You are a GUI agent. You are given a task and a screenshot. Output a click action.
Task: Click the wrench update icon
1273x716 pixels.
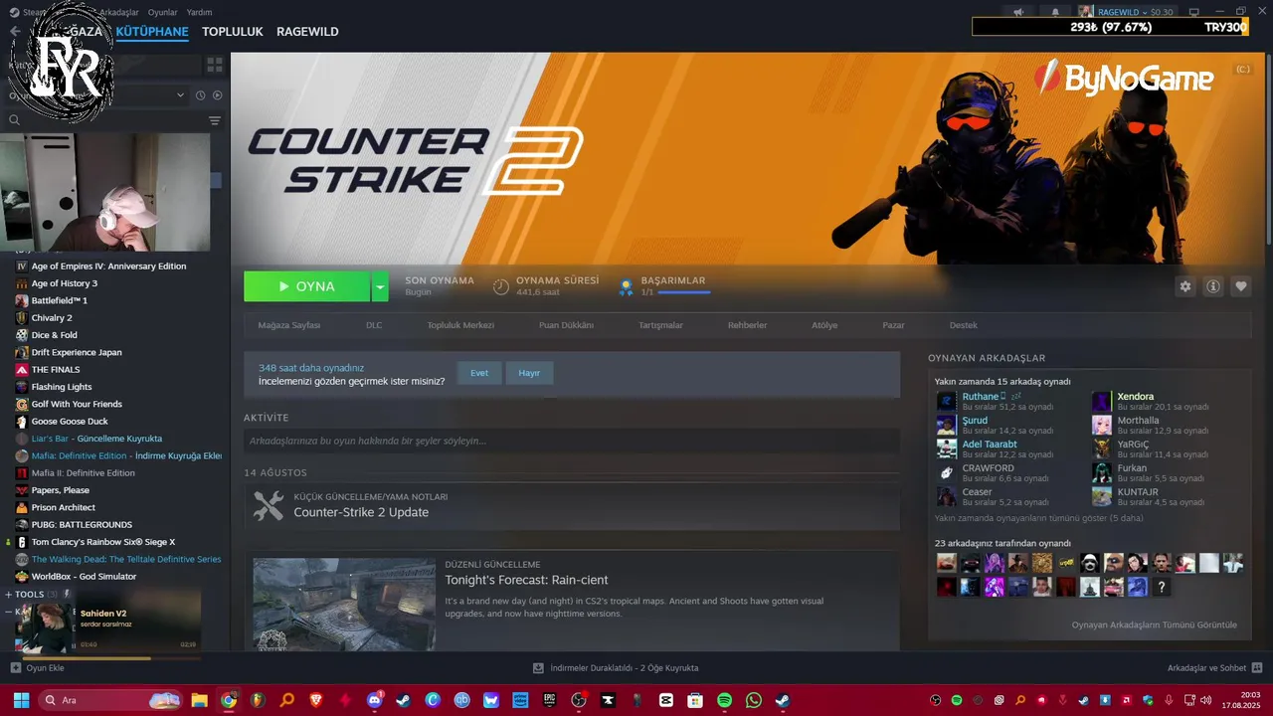[x=269, y=506]
